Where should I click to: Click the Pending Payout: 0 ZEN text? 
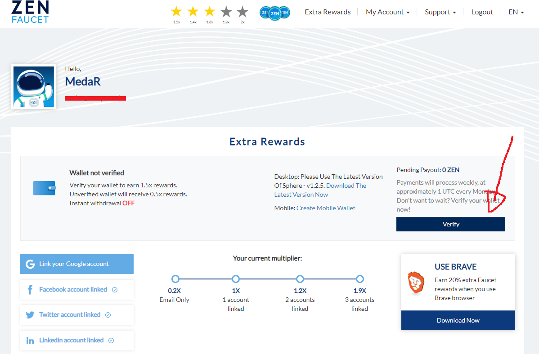(x=428, y=170)
